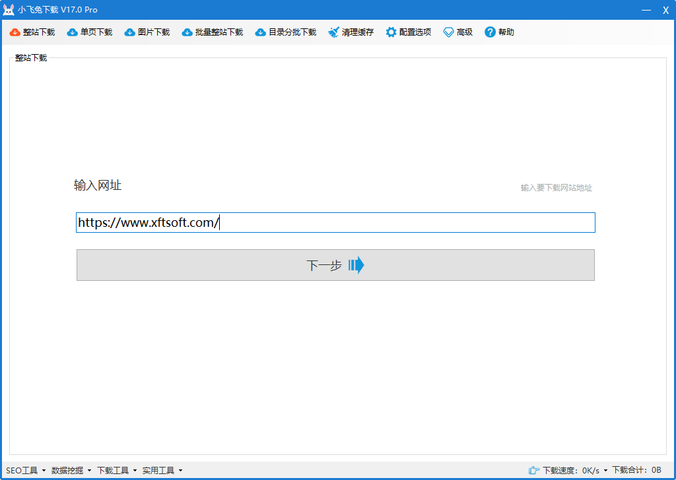Expand the SEO工具 dropdown menu
676x480 pixels.
(x=26, y=470)
